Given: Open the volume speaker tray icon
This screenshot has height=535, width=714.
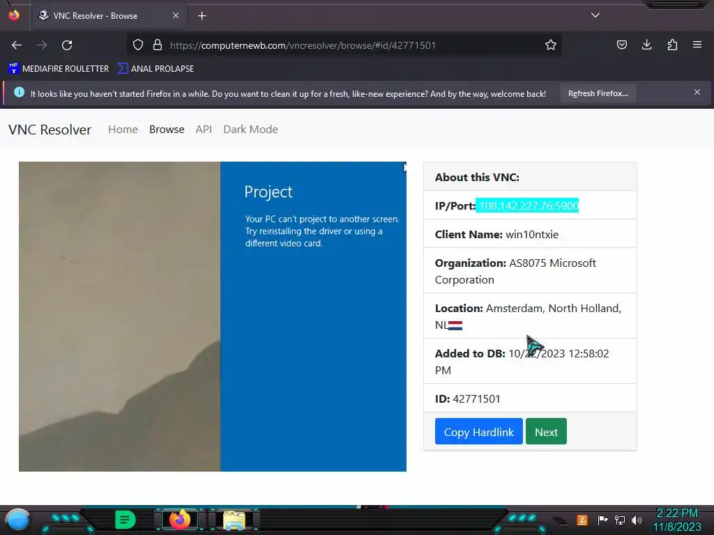Looking at the screenshot, I should [x=637, y=520].
